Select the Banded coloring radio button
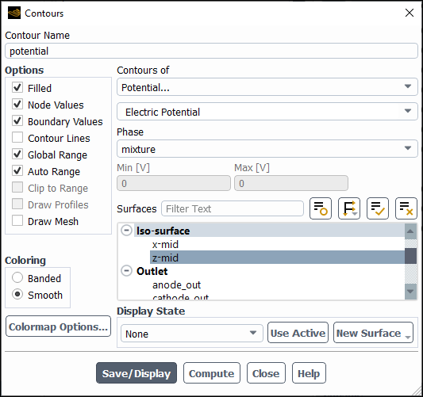Image resolution: width=423 pixels, height=397 pixels. pyautogui.click(x=17, y=277)
